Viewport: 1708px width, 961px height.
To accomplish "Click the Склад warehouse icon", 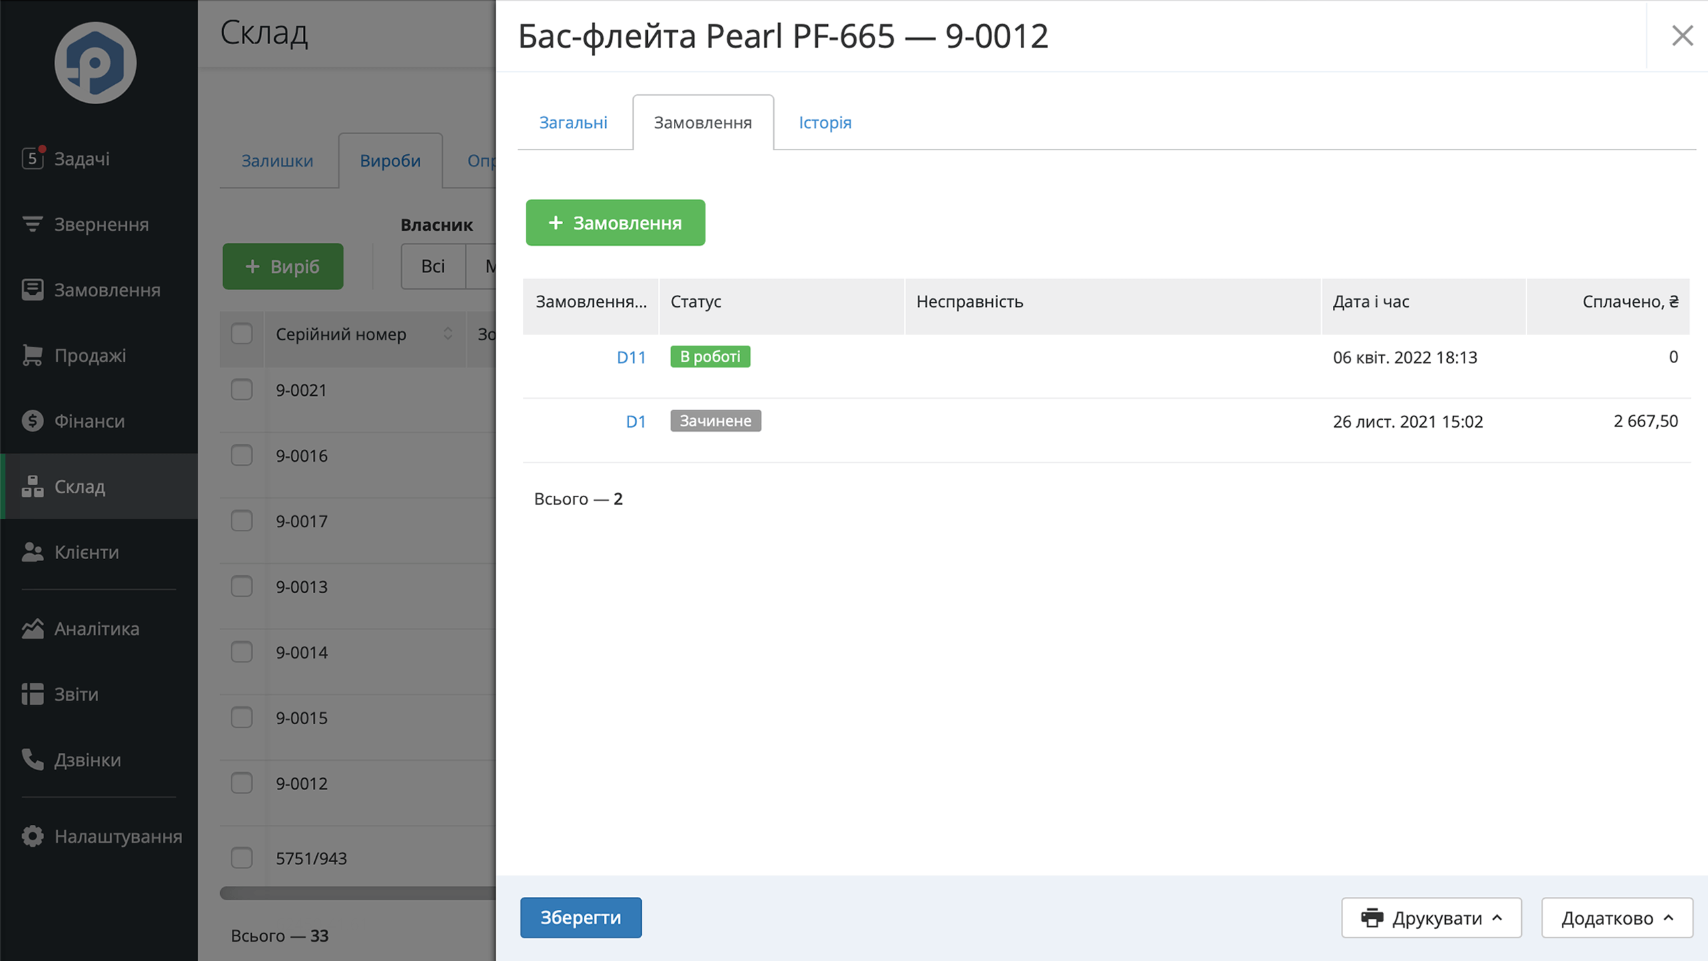I will point(32,487).
